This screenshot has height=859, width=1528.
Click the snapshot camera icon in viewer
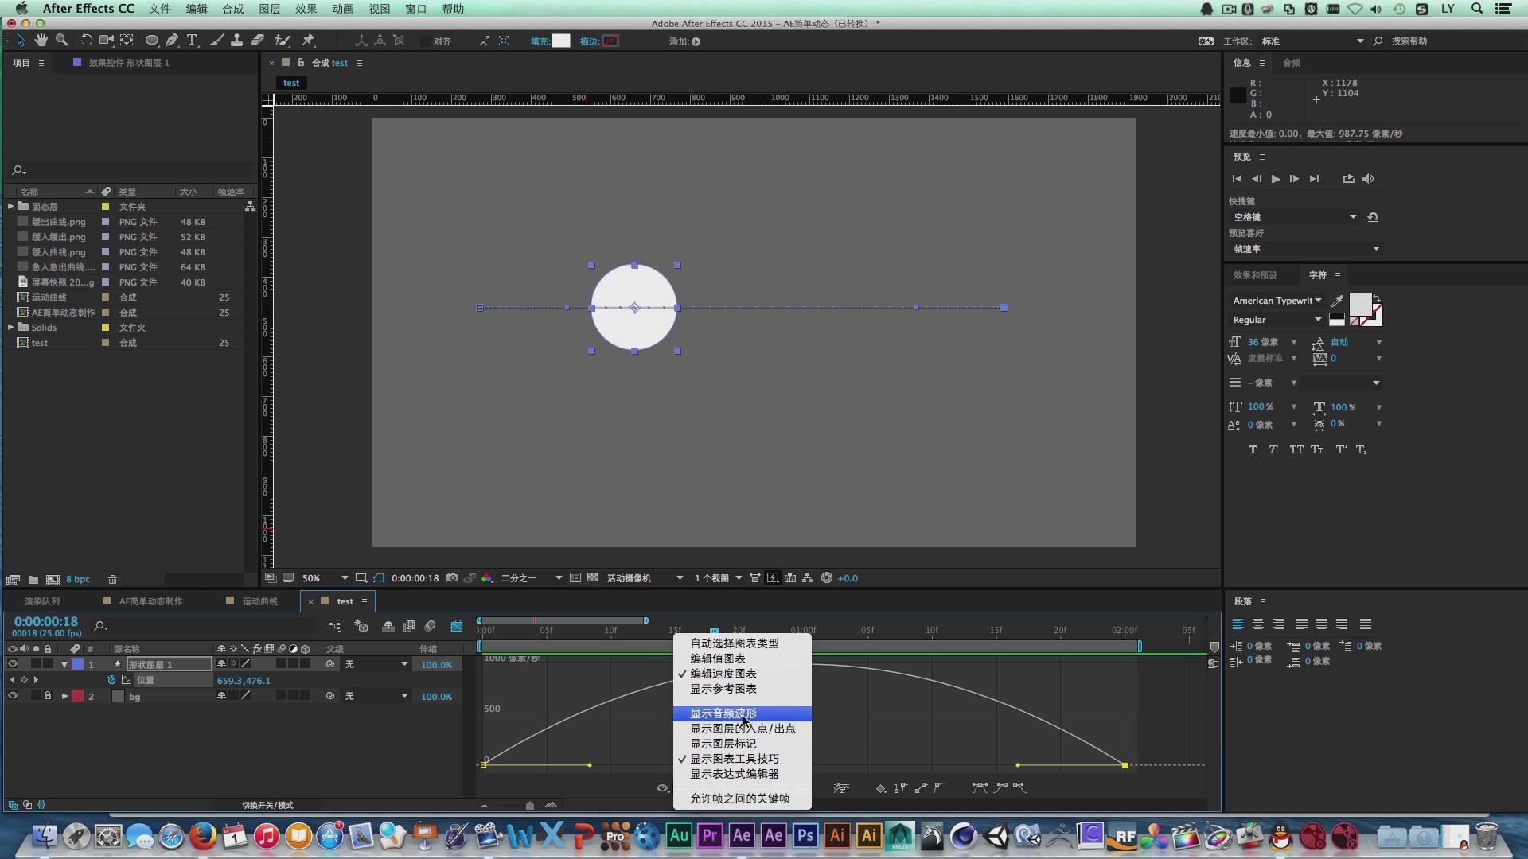452,578
